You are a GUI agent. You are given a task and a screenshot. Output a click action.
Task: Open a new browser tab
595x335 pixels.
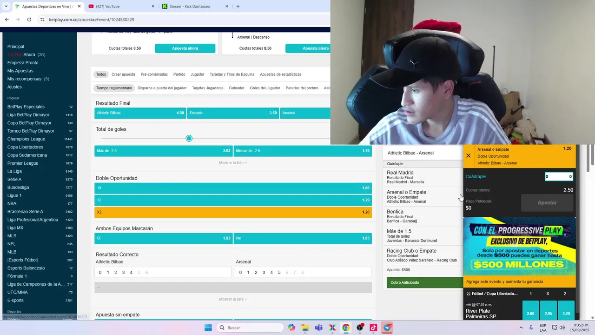tap(238, 6)
